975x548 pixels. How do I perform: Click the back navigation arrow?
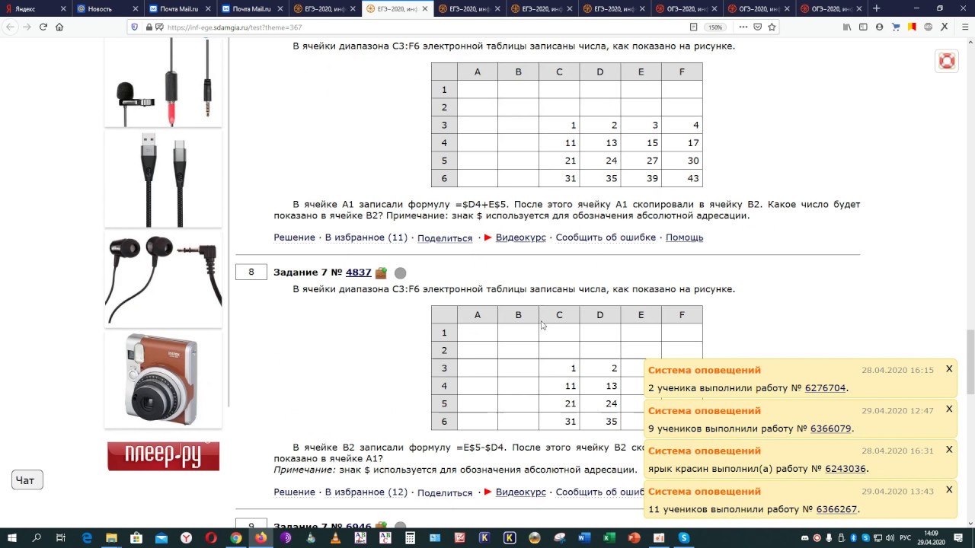click(x=10, y=27)
